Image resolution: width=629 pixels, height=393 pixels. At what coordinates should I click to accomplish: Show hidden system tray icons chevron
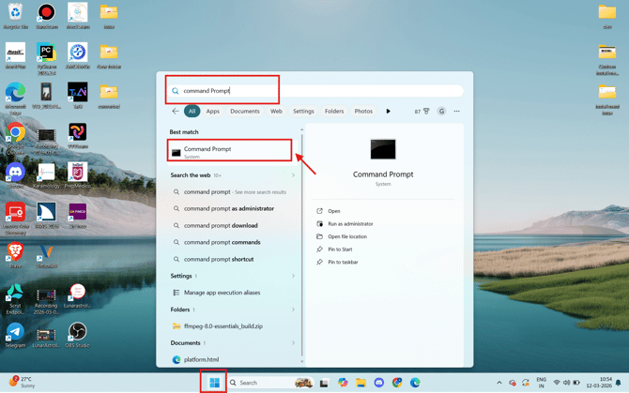(x=499, y=383)
